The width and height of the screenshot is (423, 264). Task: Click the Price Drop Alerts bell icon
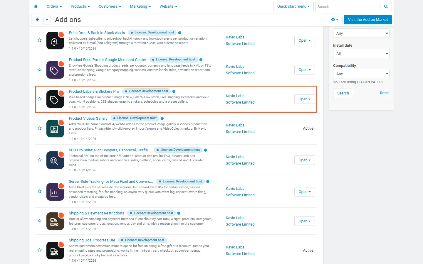coord(55,40)
